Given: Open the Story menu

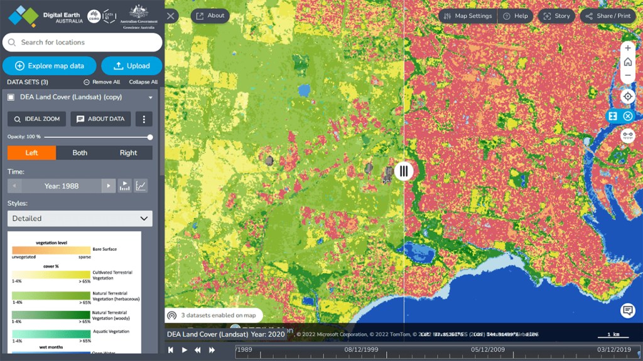Looking at the screenshot, I should coord(556,16).
